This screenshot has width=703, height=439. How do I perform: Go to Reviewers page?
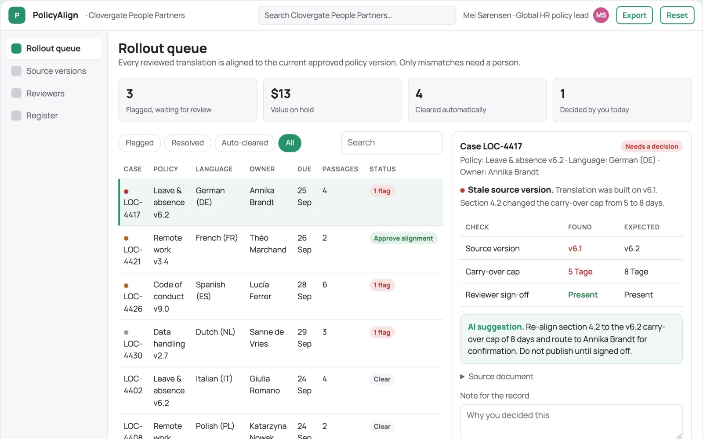click(x=54, y=93)
